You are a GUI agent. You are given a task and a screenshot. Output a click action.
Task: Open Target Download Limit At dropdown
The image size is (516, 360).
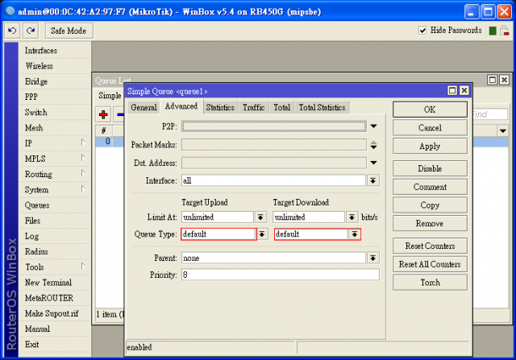coord(352,217)
